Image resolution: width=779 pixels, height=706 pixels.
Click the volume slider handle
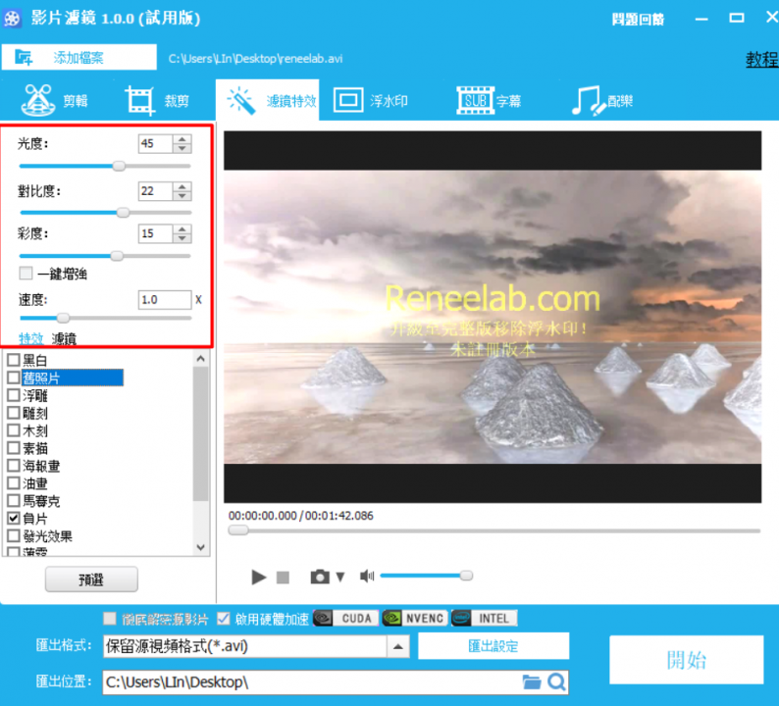click(x=466, y=576)
